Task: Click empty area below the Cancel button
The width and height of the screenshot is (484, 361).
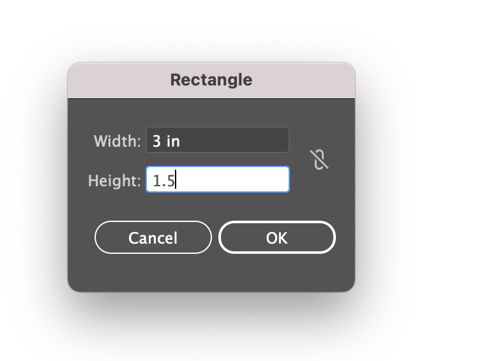Action: coord(153,272)
